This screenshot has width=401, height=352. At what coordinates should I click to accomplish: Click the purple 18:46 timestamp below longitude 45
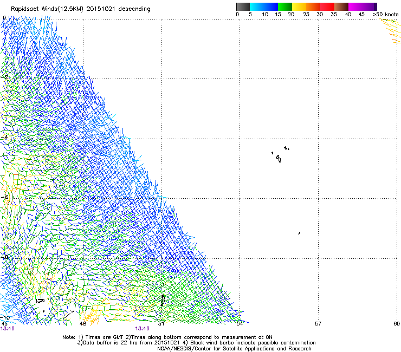click(x=8, y=329)
